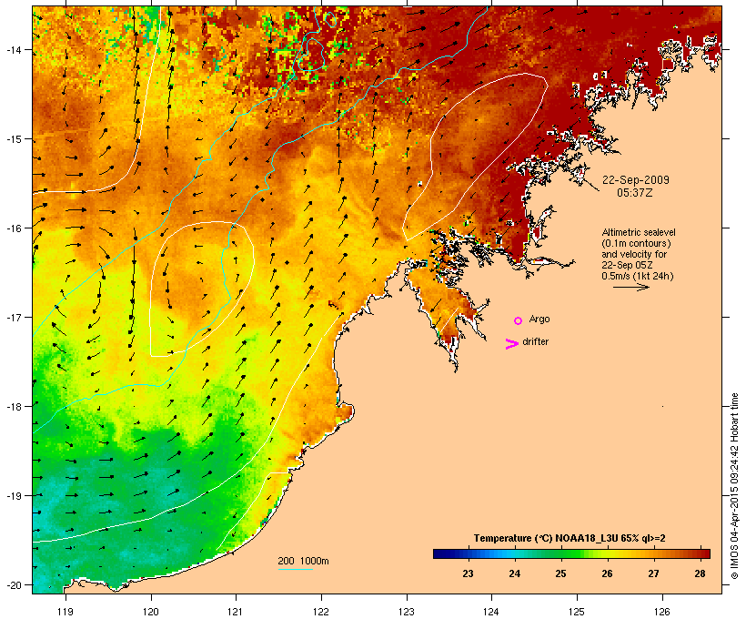
Task: Click the colorbar tick label 26
Action: (607, 573)
